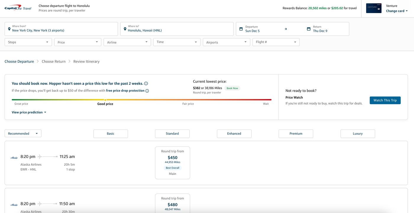Click the location pin in Where to field
This screenshot has width=414, height=213.
coord(124,29)
